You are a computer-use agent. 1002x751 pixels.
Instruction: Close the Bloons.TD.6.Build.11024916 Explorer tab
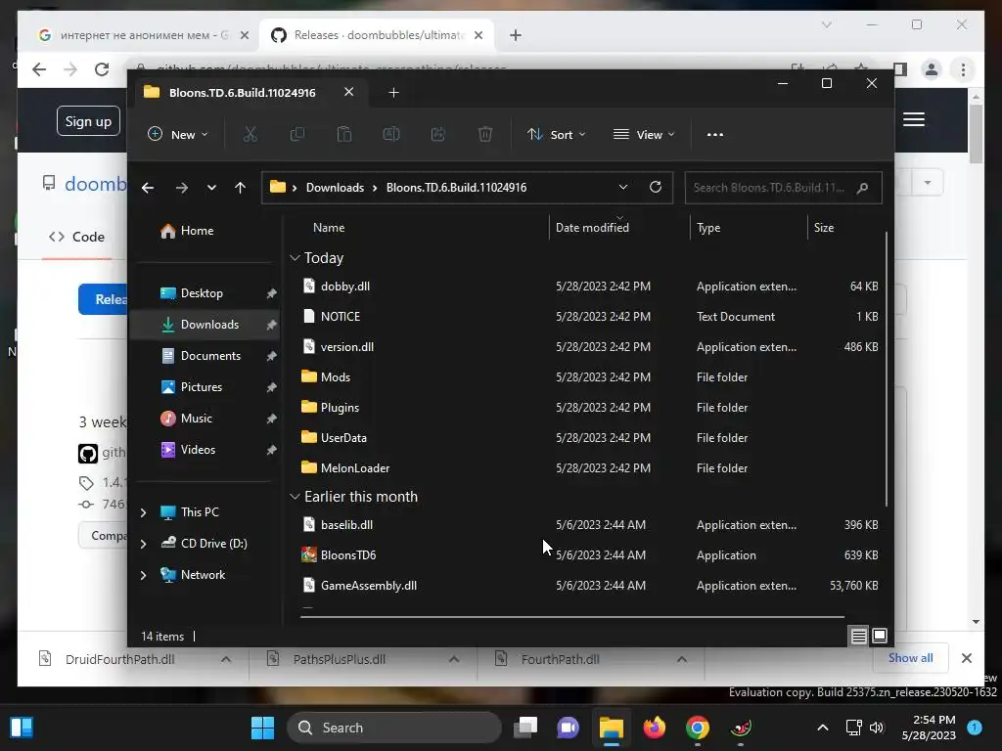(x=349, y=92)
